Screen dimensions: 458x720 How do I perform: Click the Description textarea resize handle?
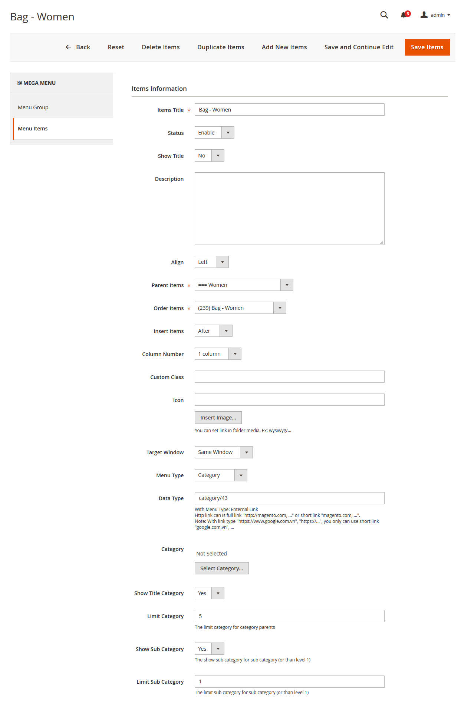(382, 242)
